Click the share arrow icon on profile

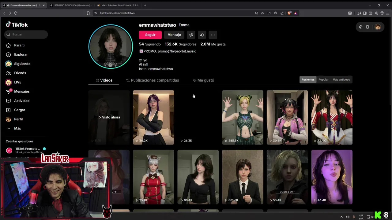pos(202,35)
